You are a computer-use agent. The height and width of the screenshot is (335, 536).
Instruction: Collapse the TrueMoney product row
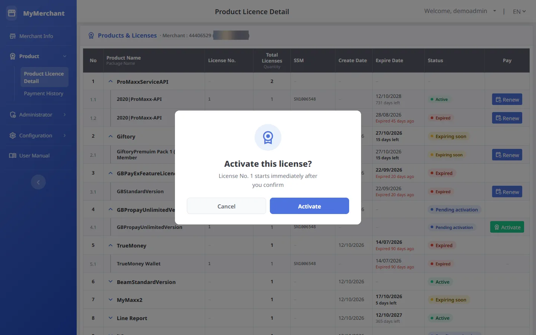111,245
